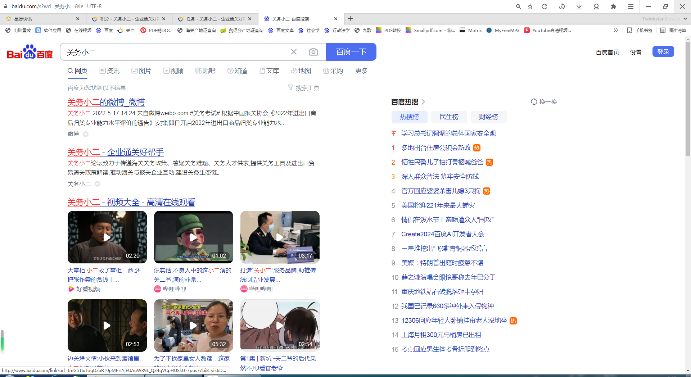Image resolution: width=691 pixels, height=377 pixels.
Task: Open 手机书签 mobile bookmarks
Action: coord(640,30)
